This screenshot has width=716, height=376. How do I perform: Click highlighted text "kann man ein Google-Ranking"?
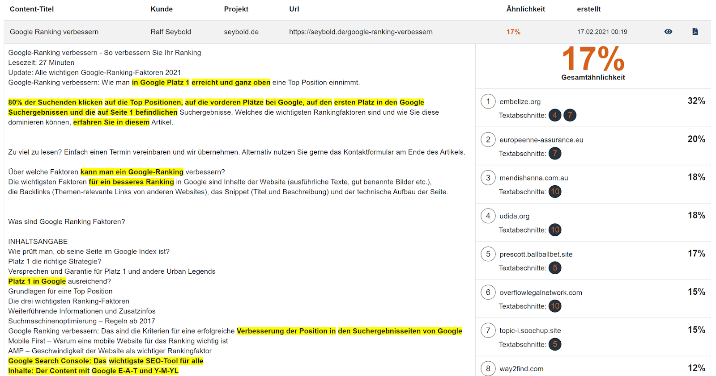click(132, 172)
